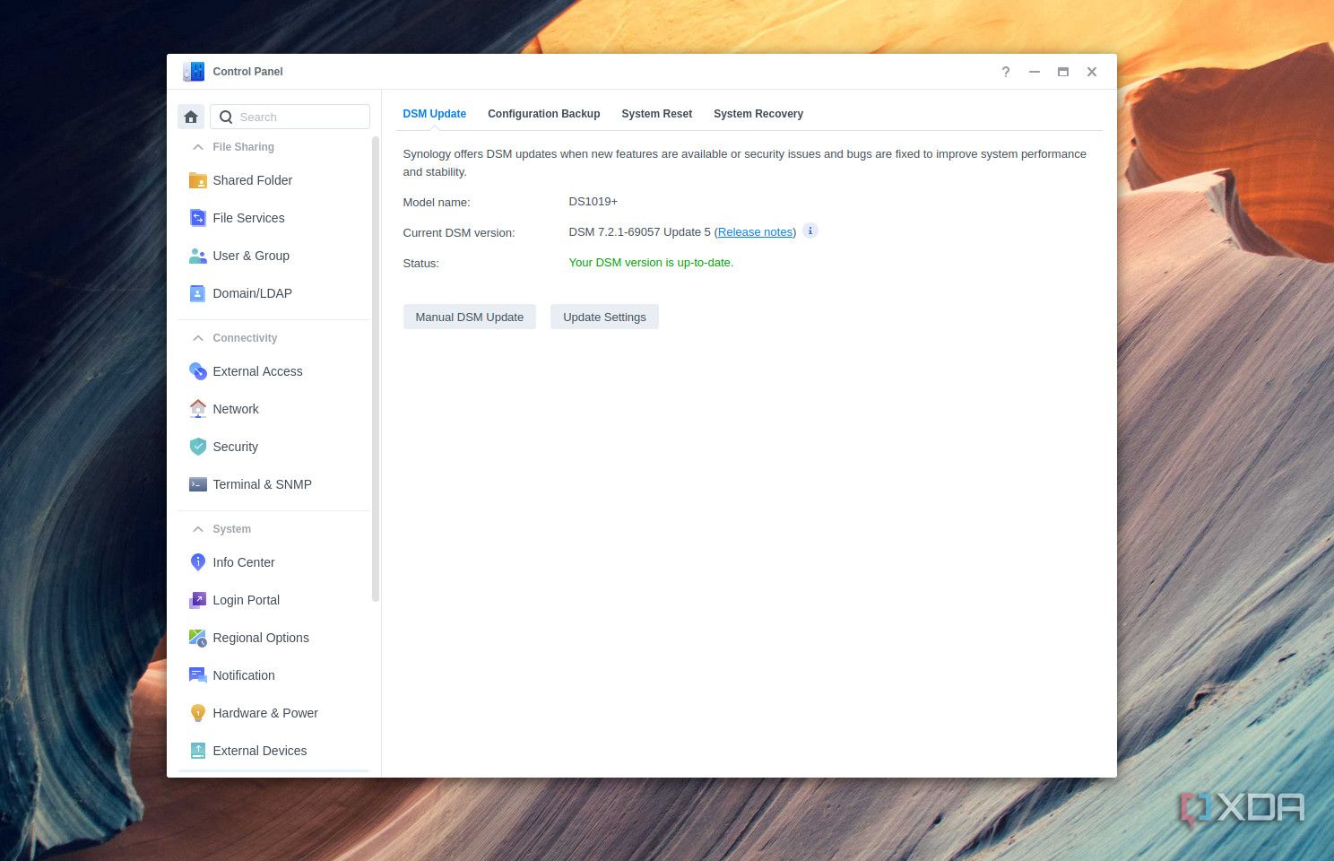Close the Control Panel window
Screen dimensions: 1334x861
coord(1092,72)
